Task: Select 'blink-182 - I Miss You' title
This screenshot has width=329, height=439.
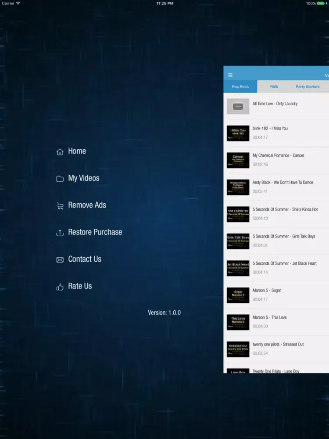Action: (x=270, y=128)
